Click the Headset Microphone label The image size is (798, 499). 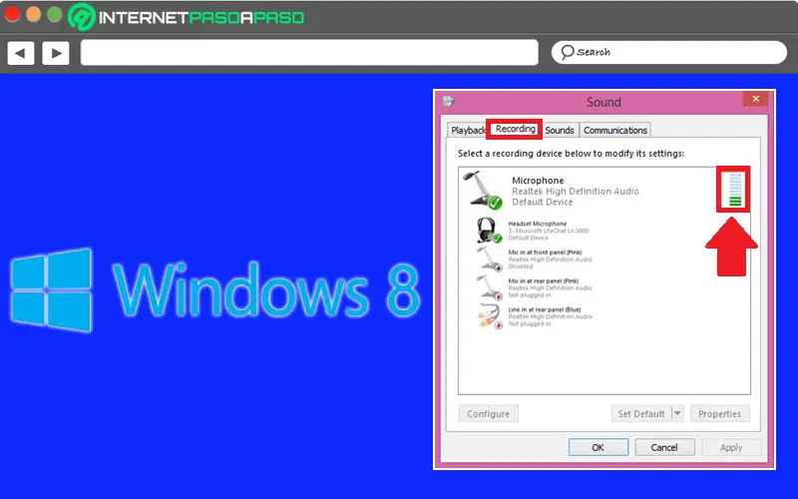537,224
